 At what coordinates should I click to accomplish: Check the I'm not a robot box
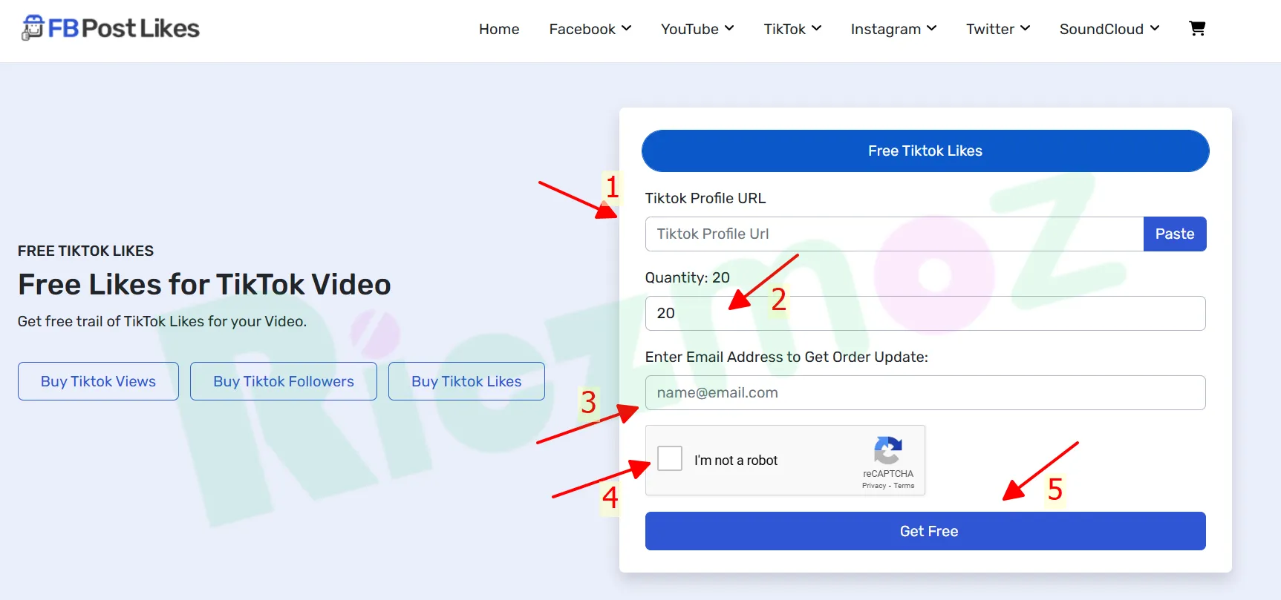[x=670, y=458]
